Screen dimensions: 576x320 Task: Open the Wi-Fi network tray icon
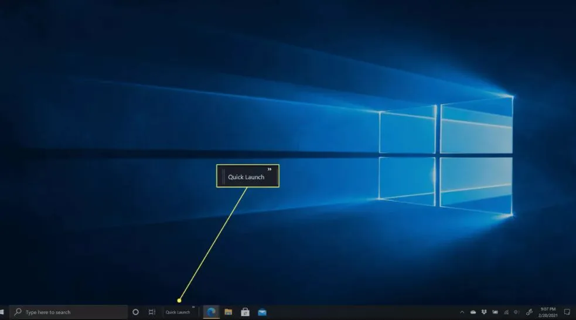tap(506, 312)
